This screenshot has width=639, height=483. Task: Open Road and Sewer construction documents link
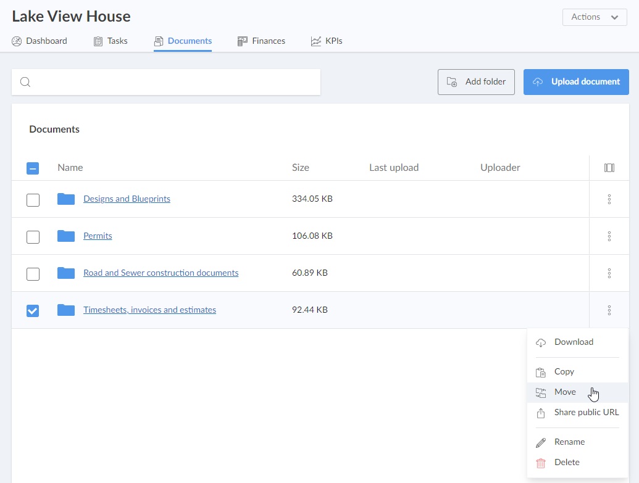(x=161, y=273)
